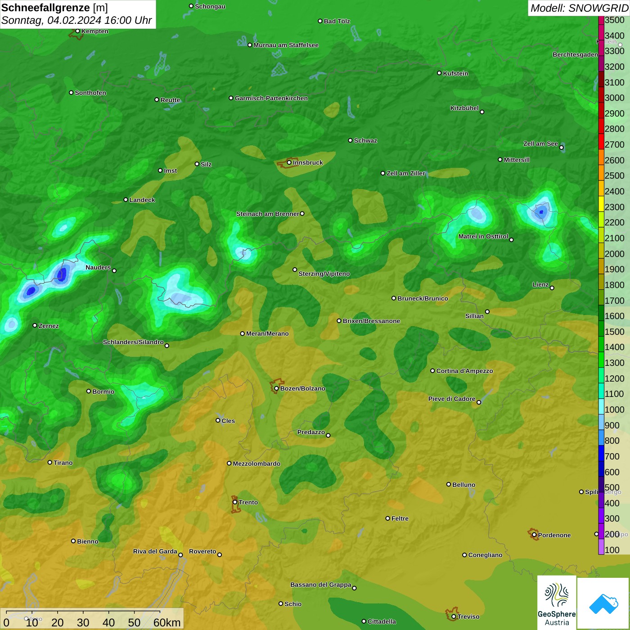This screenshot has width=630, height=630.
Task: Click the 'Schio' label
Action: (293, 604)
